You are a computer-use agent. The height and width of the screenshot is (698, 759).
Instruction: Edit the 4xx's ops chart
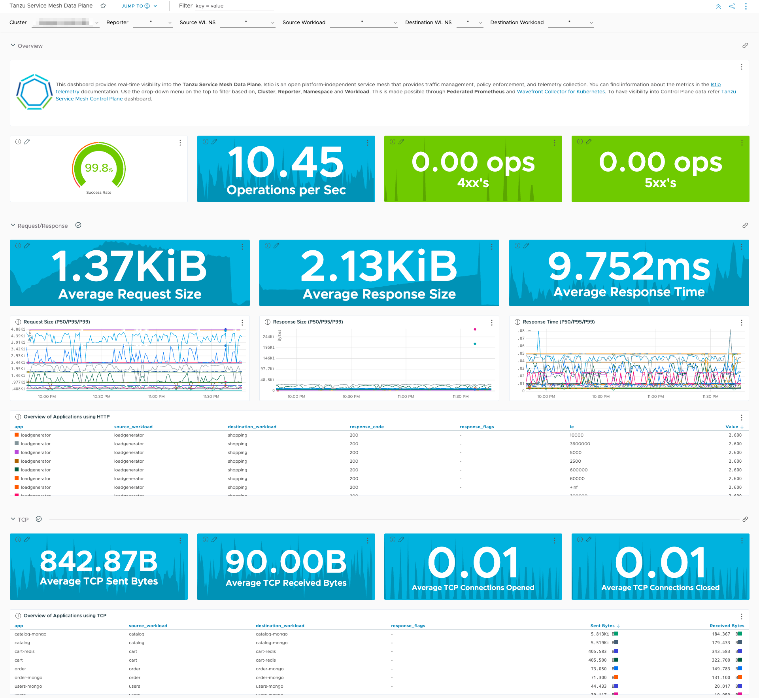(401, 142)
